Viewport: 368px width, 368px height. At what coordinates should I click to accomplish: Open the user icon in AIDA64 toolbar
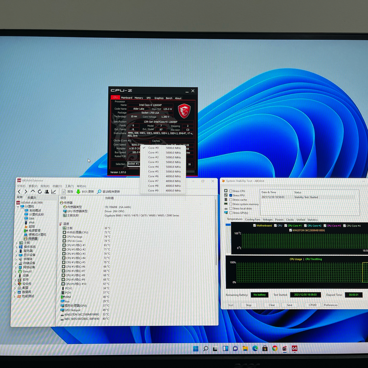[47, 191]
